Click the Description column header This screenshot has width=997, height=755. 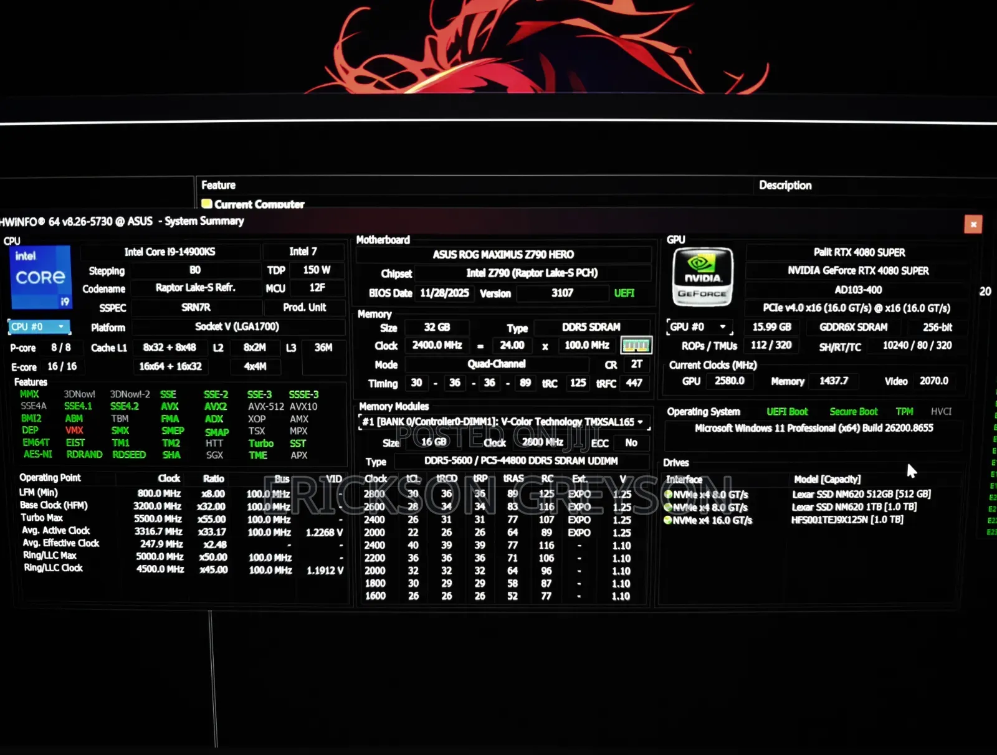[x=785, y=185]
